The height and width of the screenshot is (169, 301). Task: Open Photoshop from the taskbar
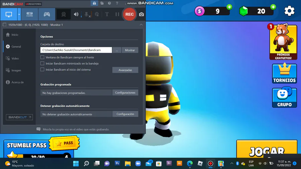117,163
